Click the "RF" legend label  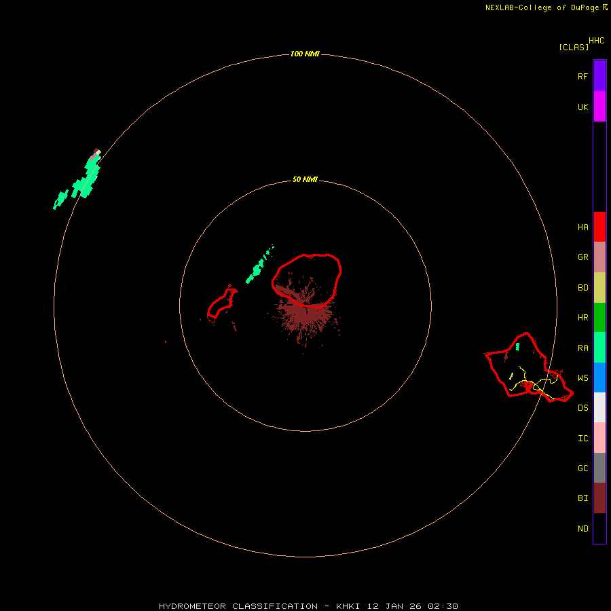coord(582,76)
